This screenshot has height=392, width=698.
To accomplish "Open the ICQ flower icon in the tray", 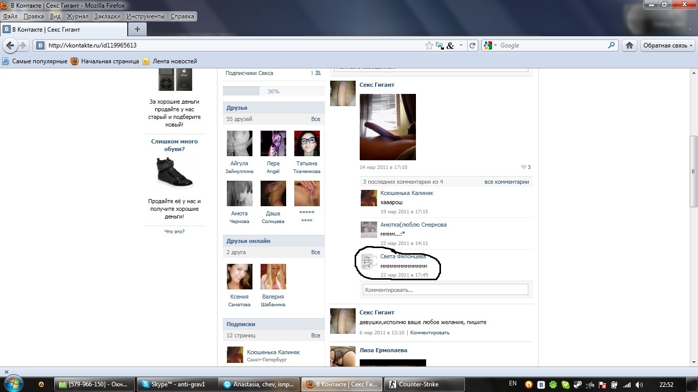I will pyautogui.click(x=553, y=384).
